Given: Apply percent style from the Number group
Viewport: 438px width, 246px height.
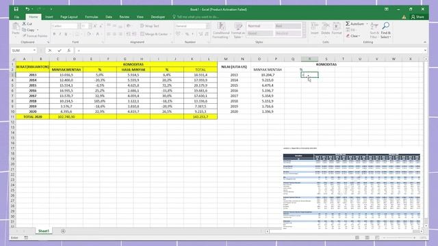Looking at the screenshot, I should coord(187,34).
